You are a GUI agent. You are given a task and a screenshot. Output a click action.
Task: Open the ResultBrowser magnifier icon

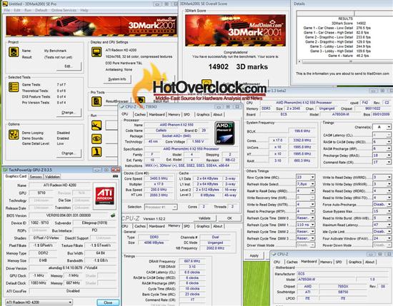coord(96,101)
